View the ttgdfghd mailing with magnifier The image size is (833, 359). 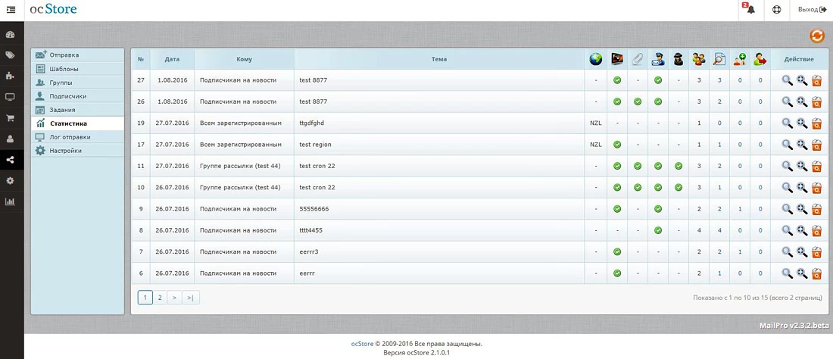pyautogui.click(x=788, y=123)
